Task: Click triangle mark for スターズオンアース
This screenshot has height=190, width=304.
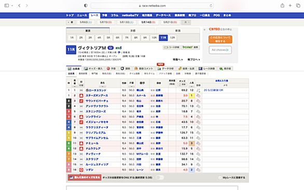Action: click(81, 96)
